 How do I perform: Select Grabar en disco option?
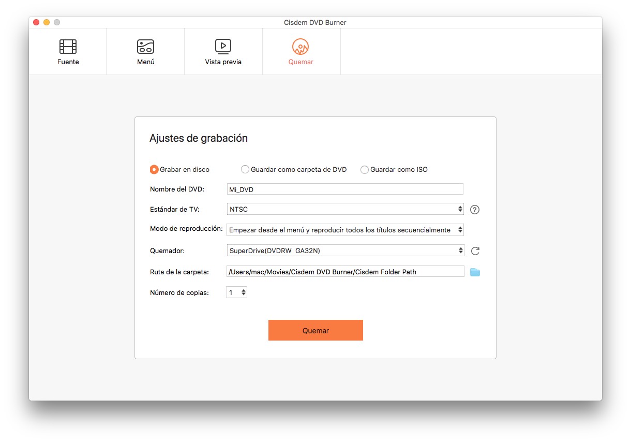(x=154, y=169)
